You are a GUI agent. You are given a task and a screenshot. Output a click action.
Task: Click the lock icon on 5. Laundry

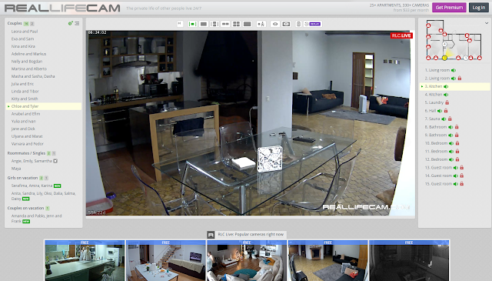tap(447, 102)
